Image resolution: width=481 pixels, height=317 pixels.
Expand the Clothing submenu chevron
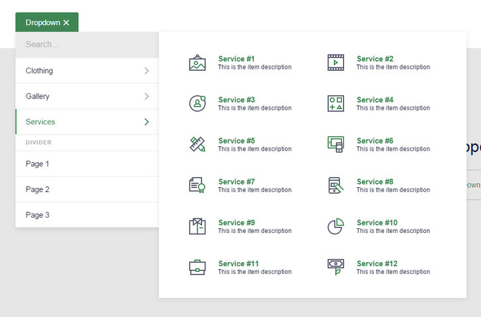146,71
